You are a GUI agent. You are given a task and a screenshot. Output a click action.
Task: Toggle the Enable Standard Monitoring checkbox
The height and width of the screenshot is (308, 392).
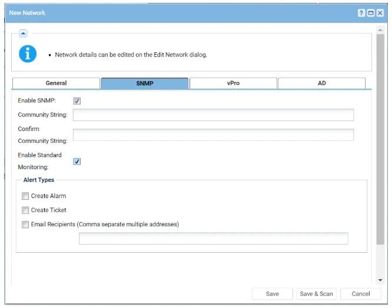point(77,162)
